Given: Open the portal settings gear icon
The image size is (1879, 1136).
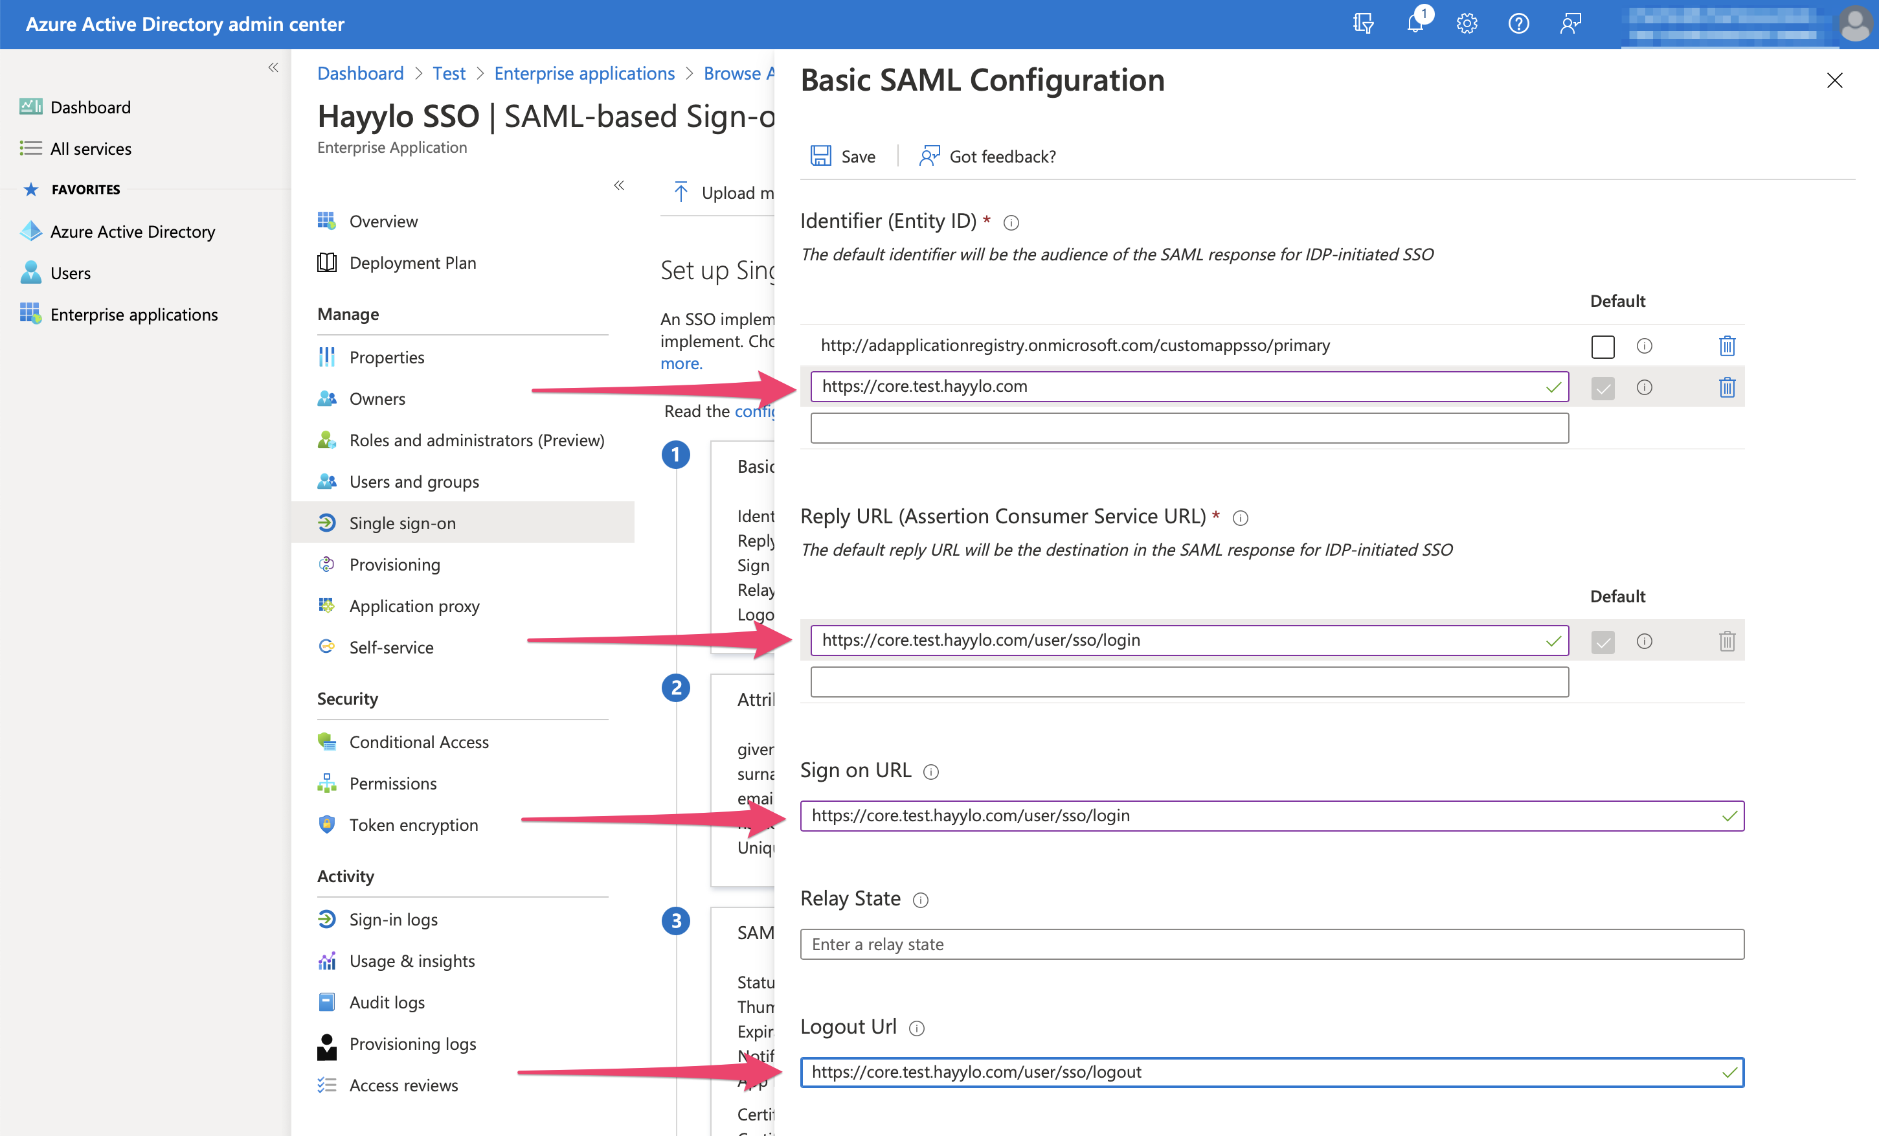Looking at the screenshot, I should click(1467, 24).
